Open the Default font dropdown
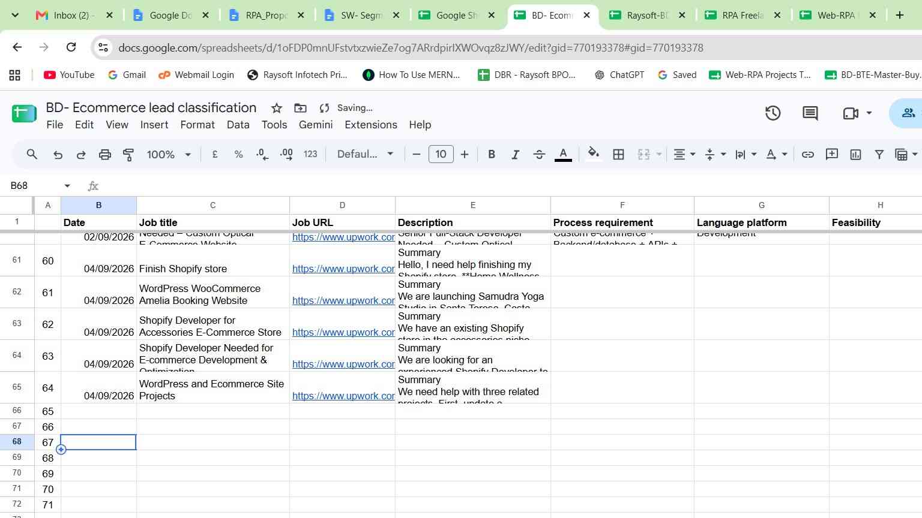This screenshot has width=922, height=518. point(365,155)
